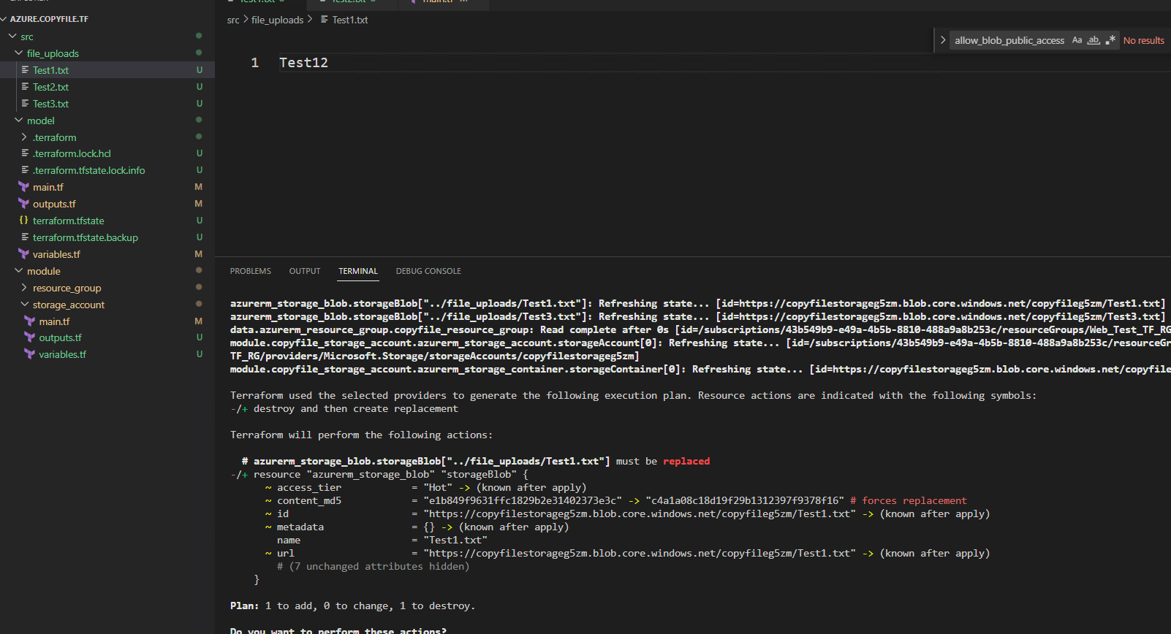Image resolution: width=1171 pixels, height=634 pixels.
Task: Click '# forces replacement' text in terminal
Action: (x=908, y=500)
